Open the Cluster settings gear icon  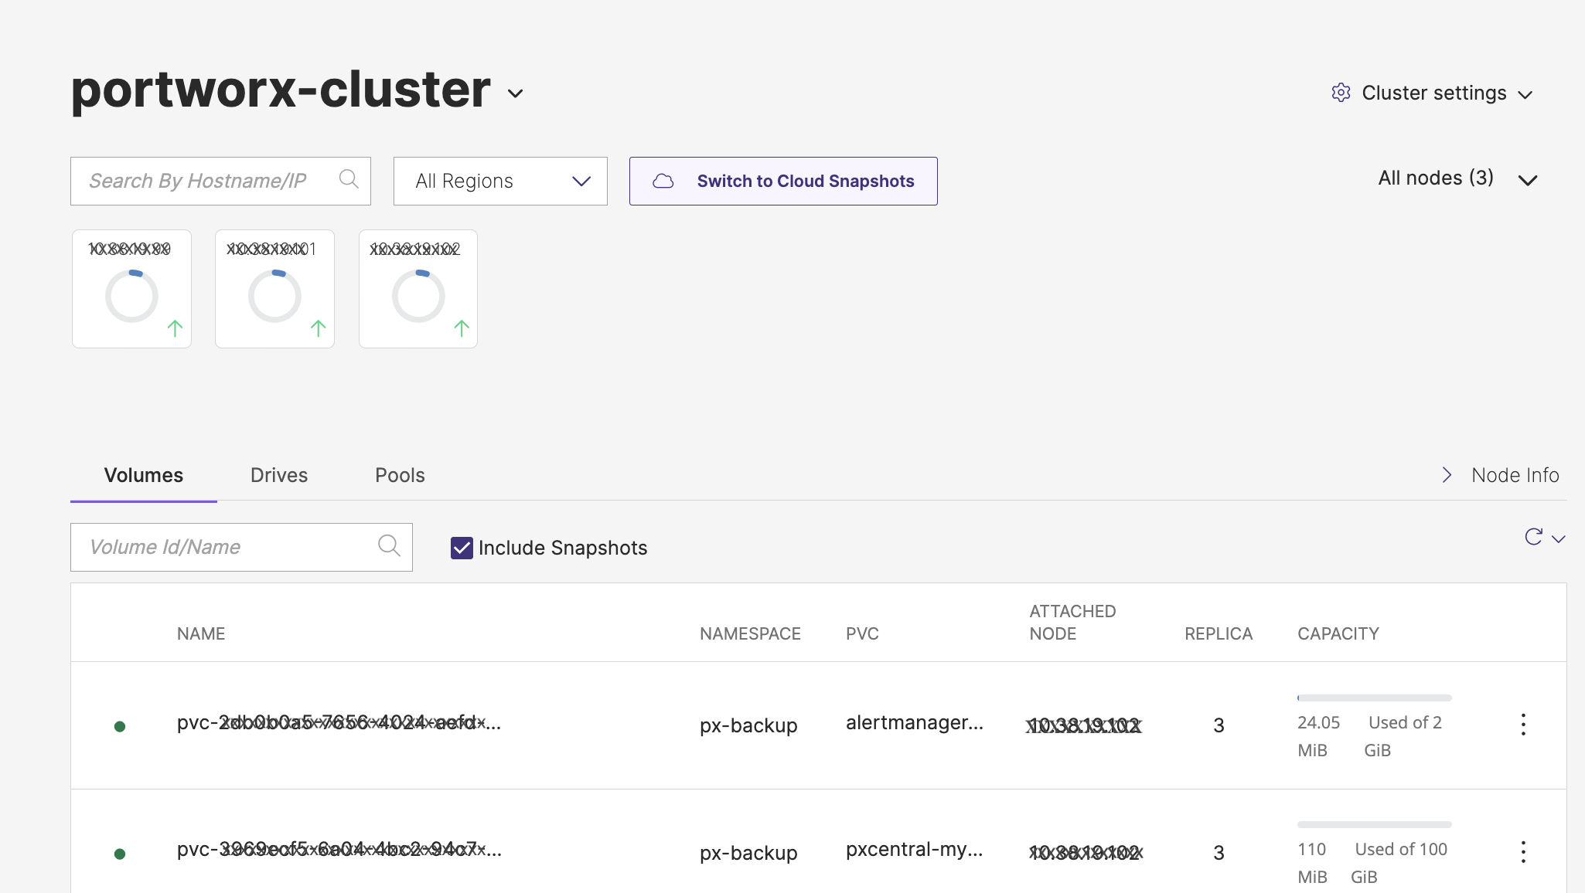point(1341,93)
